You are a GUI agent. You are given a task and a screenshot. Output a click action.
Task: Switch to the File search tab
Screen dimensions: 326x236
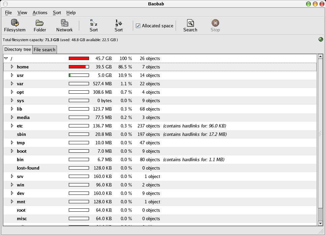pos(45,50)
